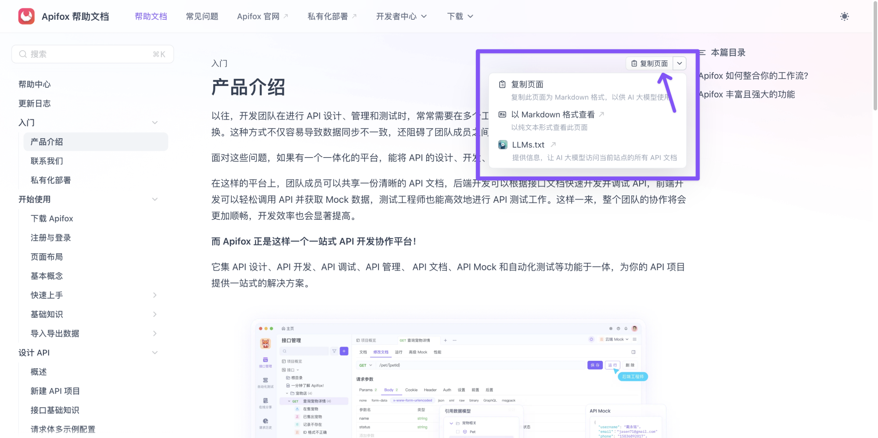Image resolution: width=878 pixels, height=438 pixels.
Task: Click external-link arrow next to Apifox 官网
Action: point(286,16)
